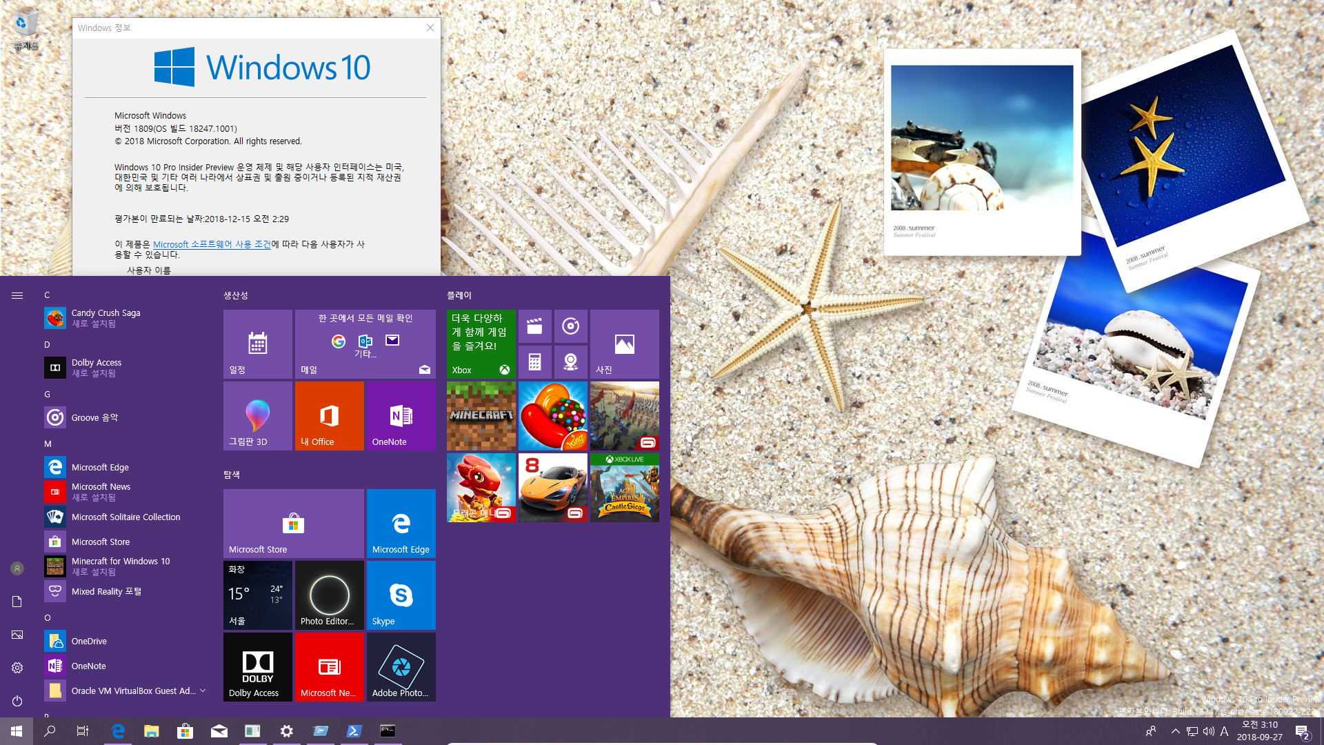Open PowerShell from the taskbar
The width and height of the screenshot is (1324, 745).
354,731
